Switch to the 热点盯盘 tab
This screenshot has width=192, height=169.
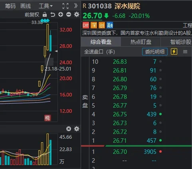click(141, 42)
